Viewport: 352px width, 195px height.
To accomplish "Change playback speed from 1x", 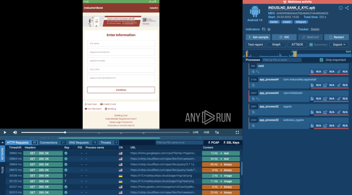I will [x=217, y=132].
